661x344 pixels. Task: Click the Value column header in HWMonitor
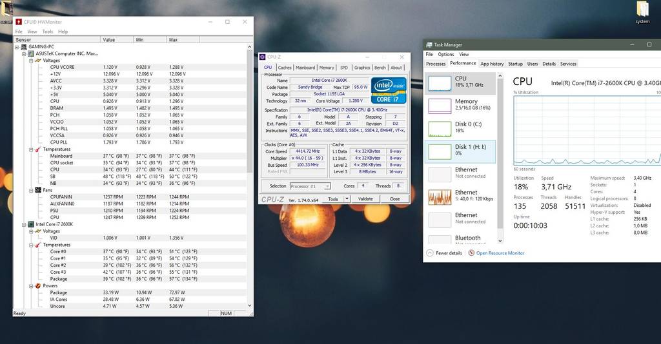point(117,39)
